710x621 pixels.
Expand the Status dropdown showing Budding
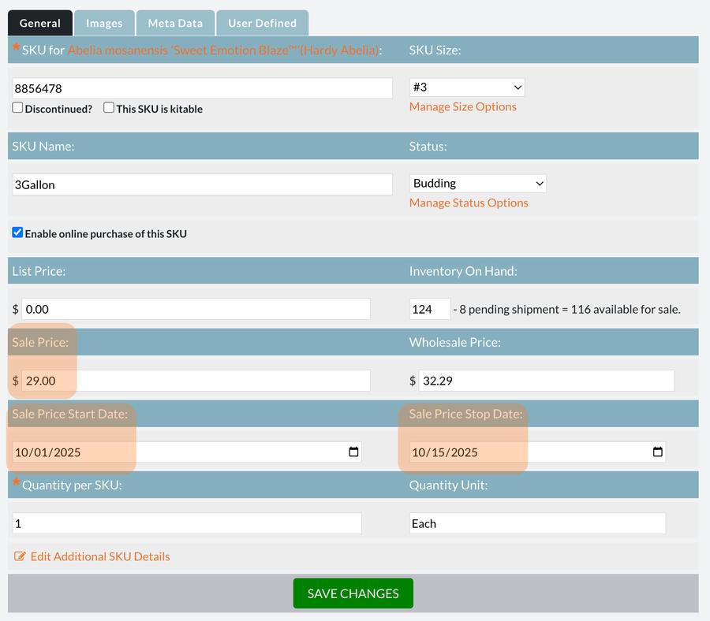tap(477, 184)
